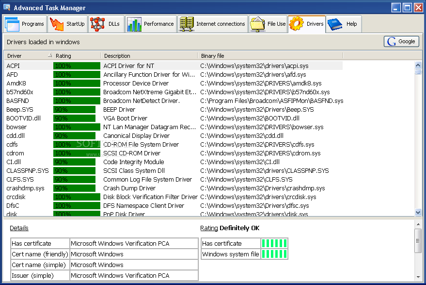Click the driver list scroll up arrow
The height and width of the screenshot is (285, 426).
pos(418,65)
